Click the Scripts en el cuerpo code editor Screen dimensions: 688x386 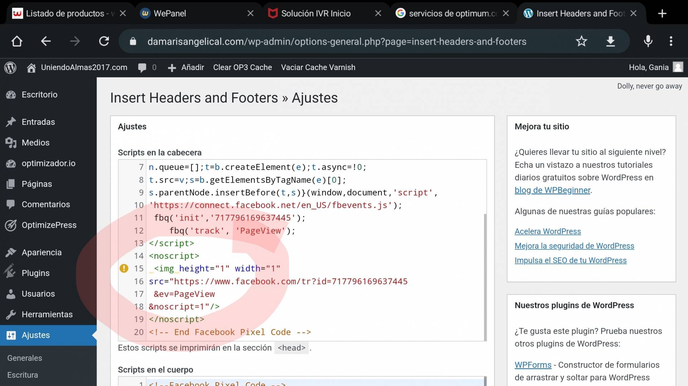(x=302, y=381)
